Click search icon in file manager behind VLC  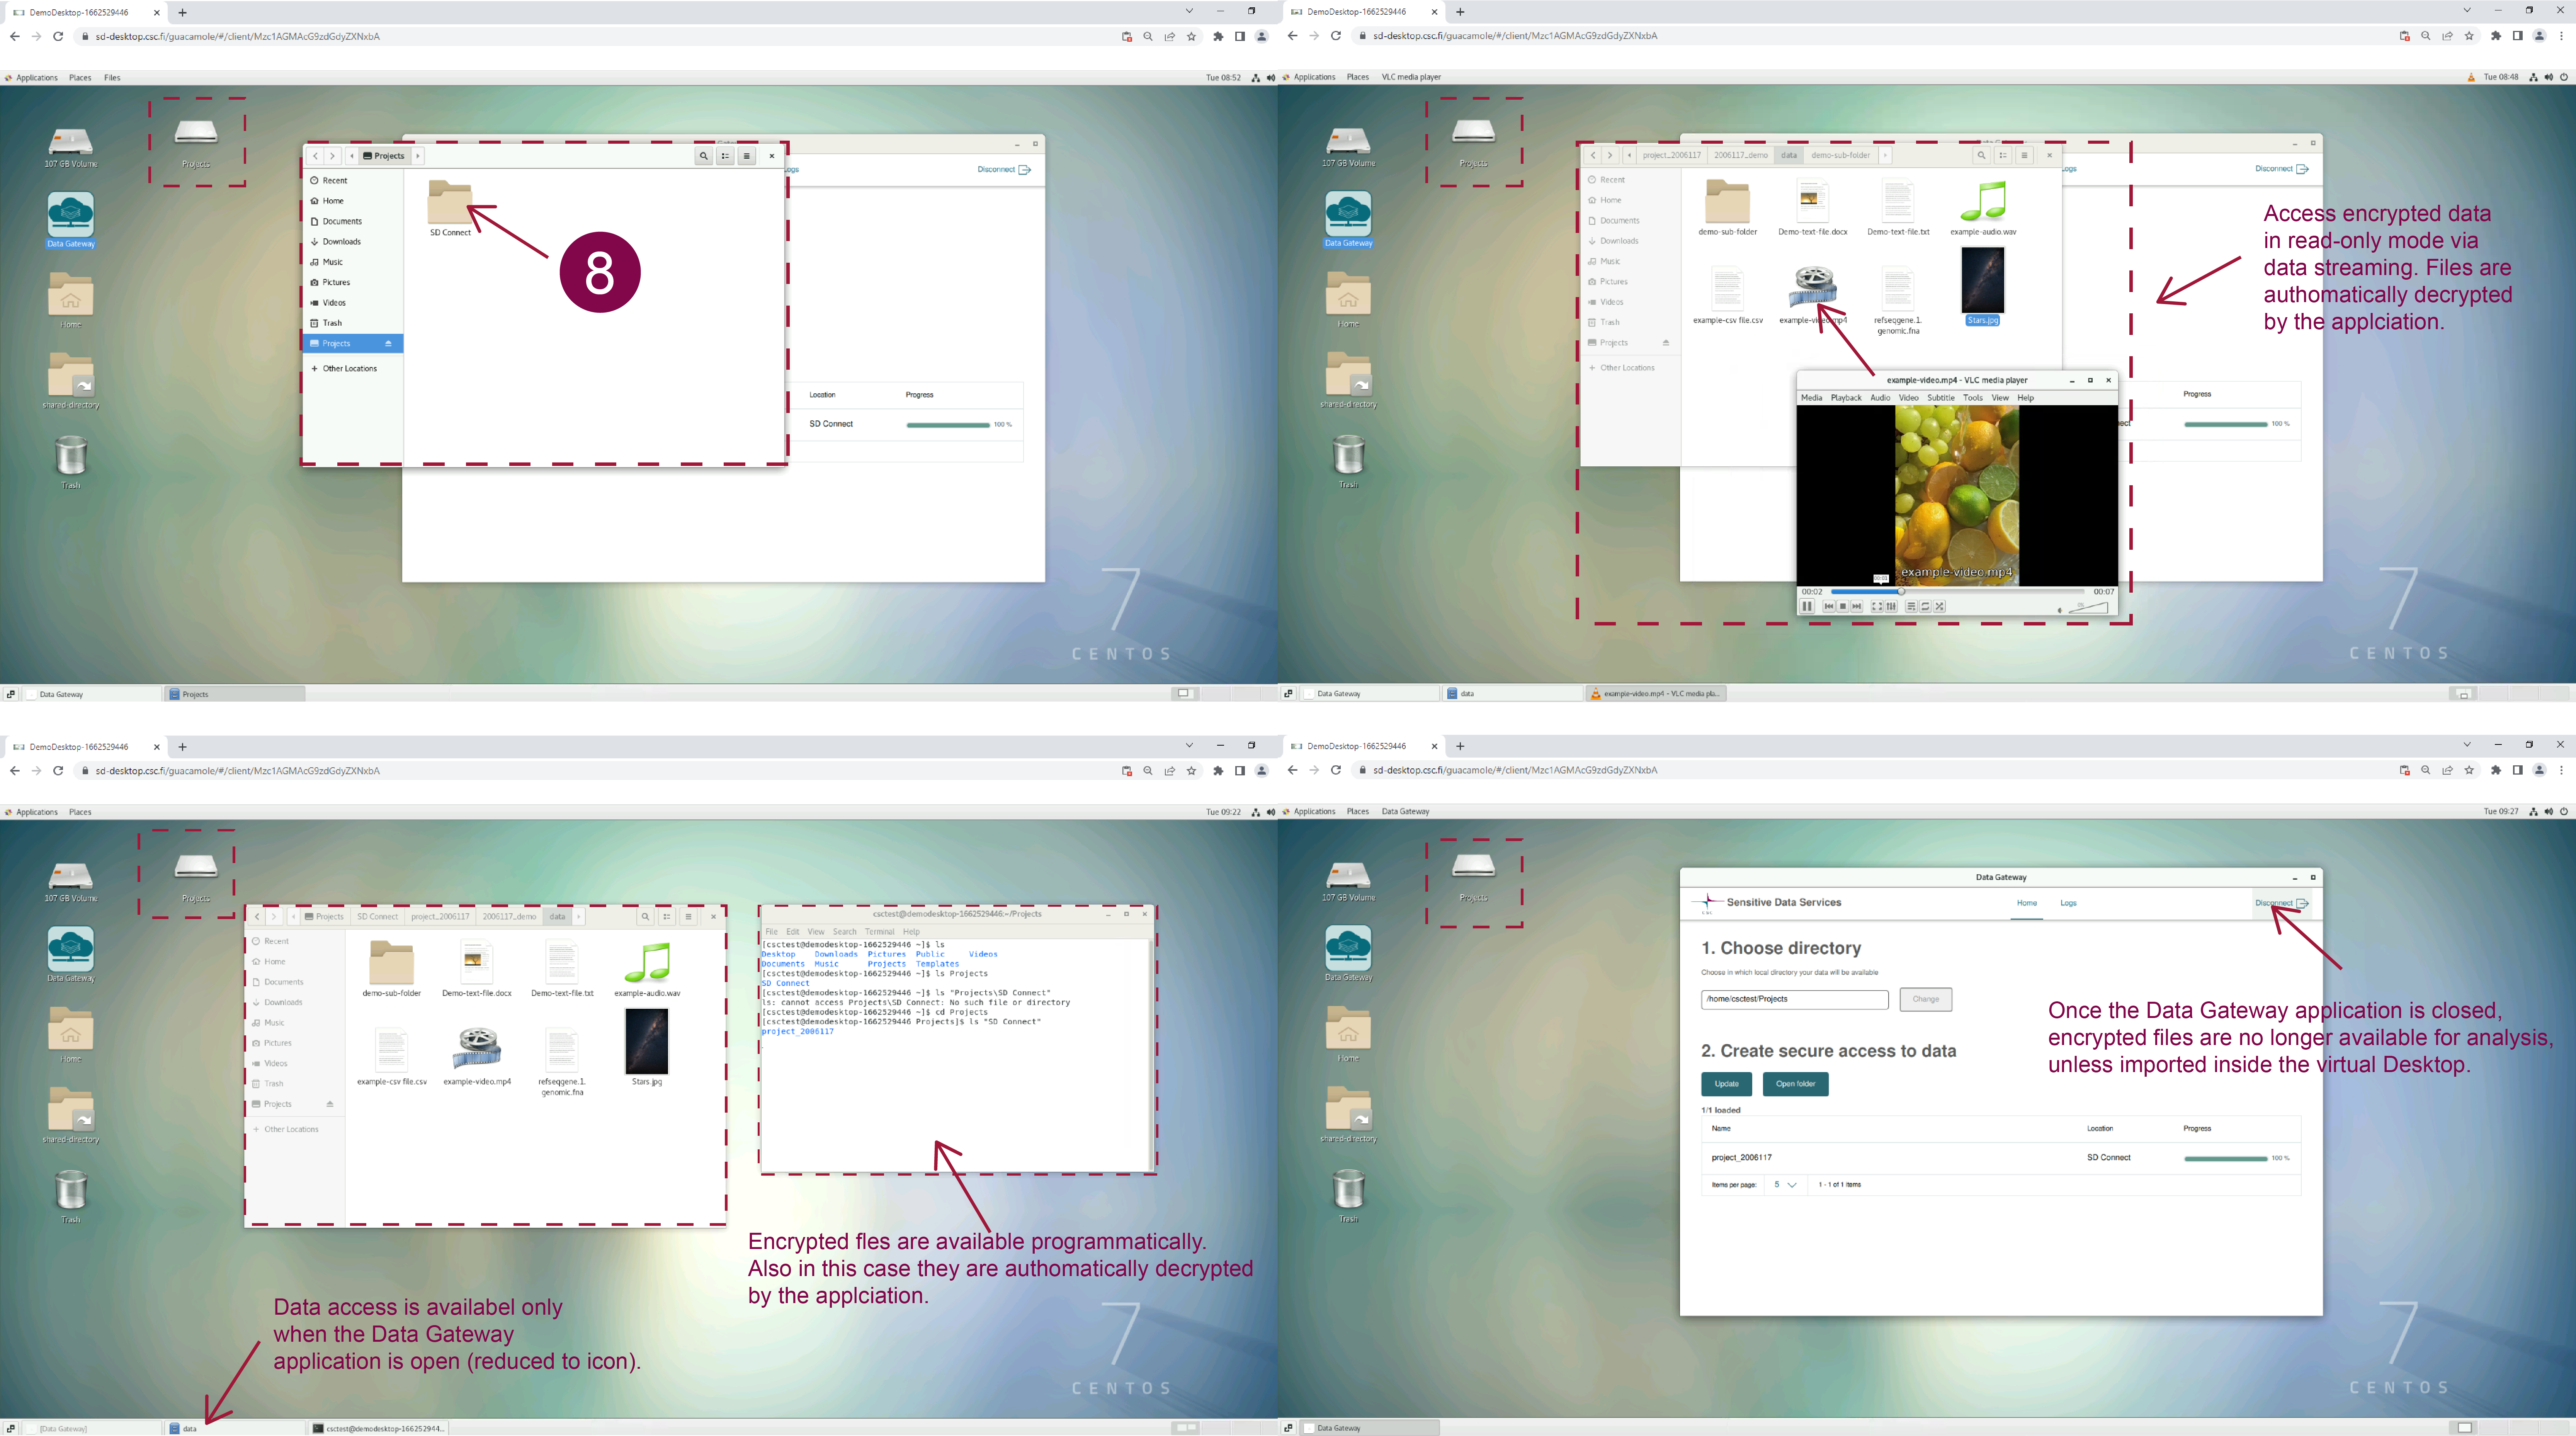(x=1981, y=155)
